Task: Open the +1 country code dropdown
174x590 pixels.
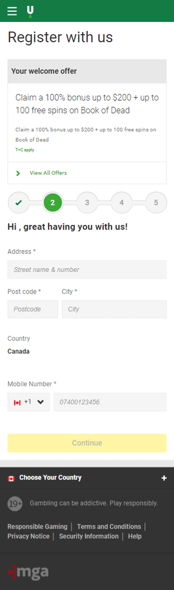Action: click(x=29, y=402)
